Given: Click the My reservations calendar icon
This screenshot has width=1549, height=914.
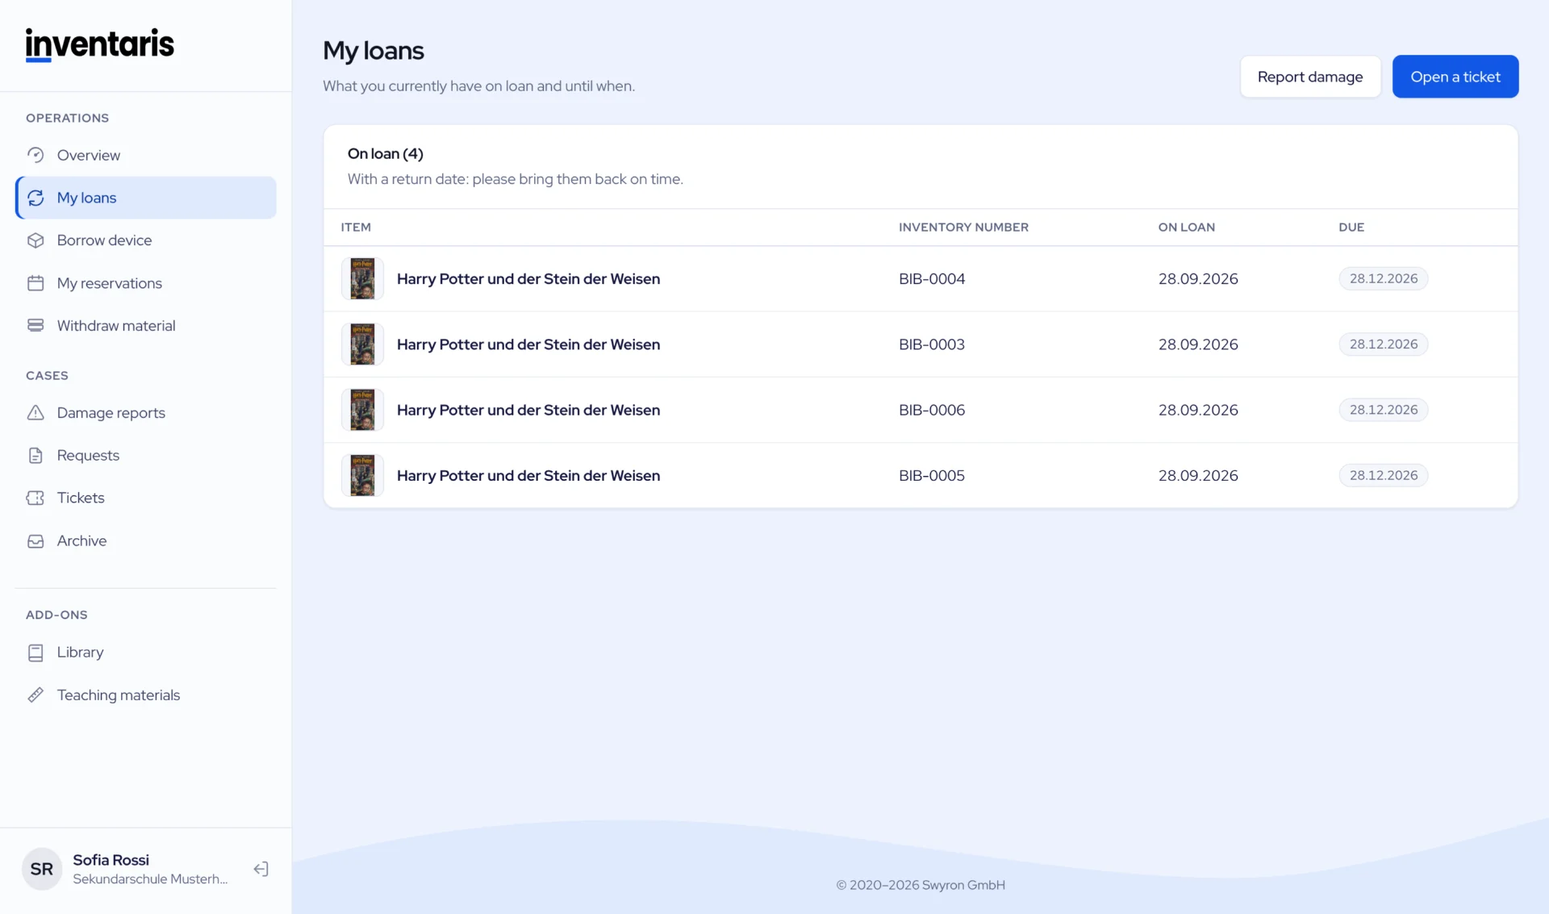Looking at the screenshot, I should pos(35,283).
